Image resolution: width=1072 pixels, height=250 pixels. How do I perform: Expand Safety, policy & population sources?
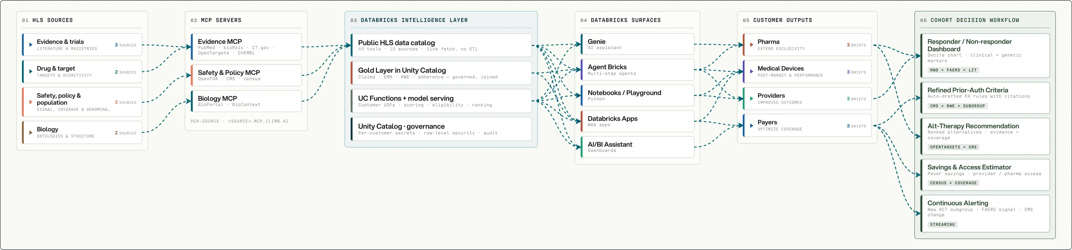(x=82, y=102)
